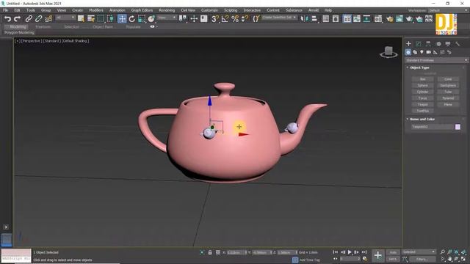Open the Select by Name tool

tap(91, 19)
